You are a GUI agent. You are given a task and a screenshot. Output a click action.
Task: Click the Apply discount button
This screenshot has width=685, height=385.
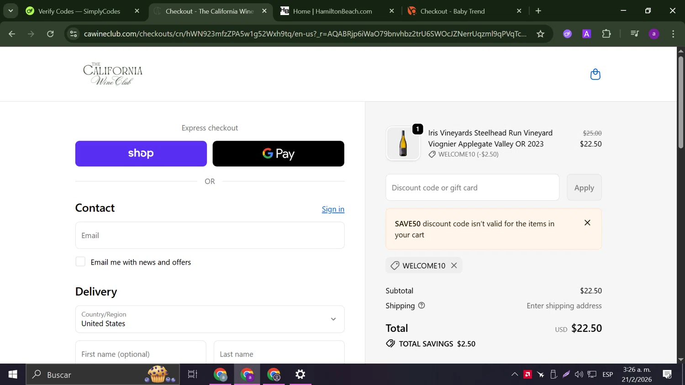pos(584,187)
